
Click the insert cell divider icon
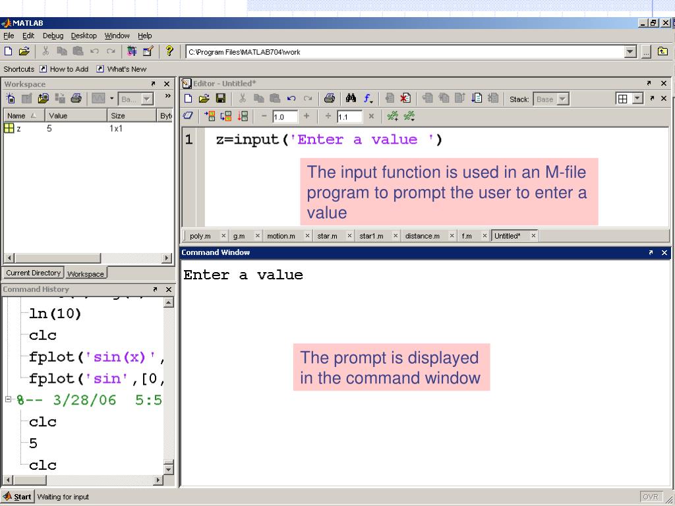click(x=392, y=116)
